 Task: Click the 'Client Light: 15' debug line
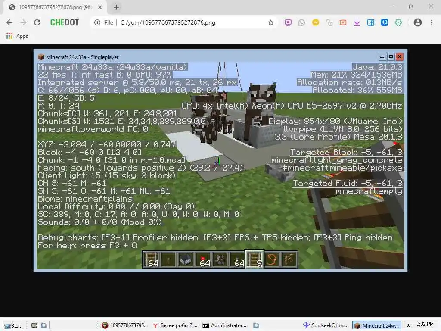(107, 176)
